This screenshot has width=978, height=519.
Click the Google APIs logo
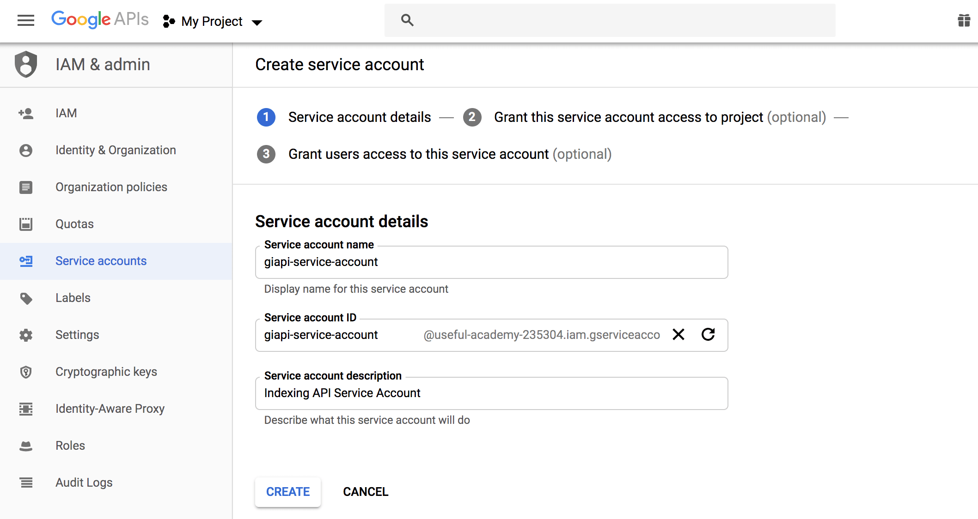click(100, 19)
